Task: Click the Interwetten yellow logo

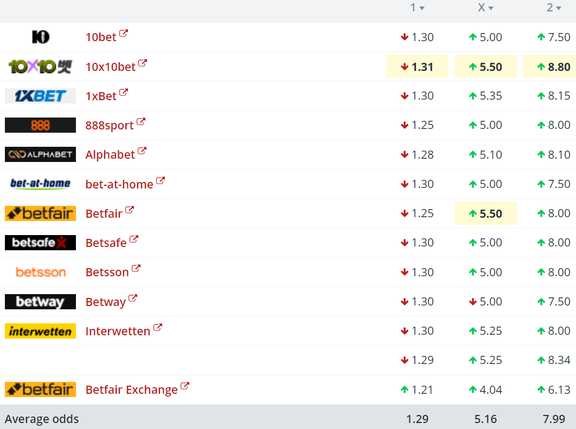Action: point(40,331)
